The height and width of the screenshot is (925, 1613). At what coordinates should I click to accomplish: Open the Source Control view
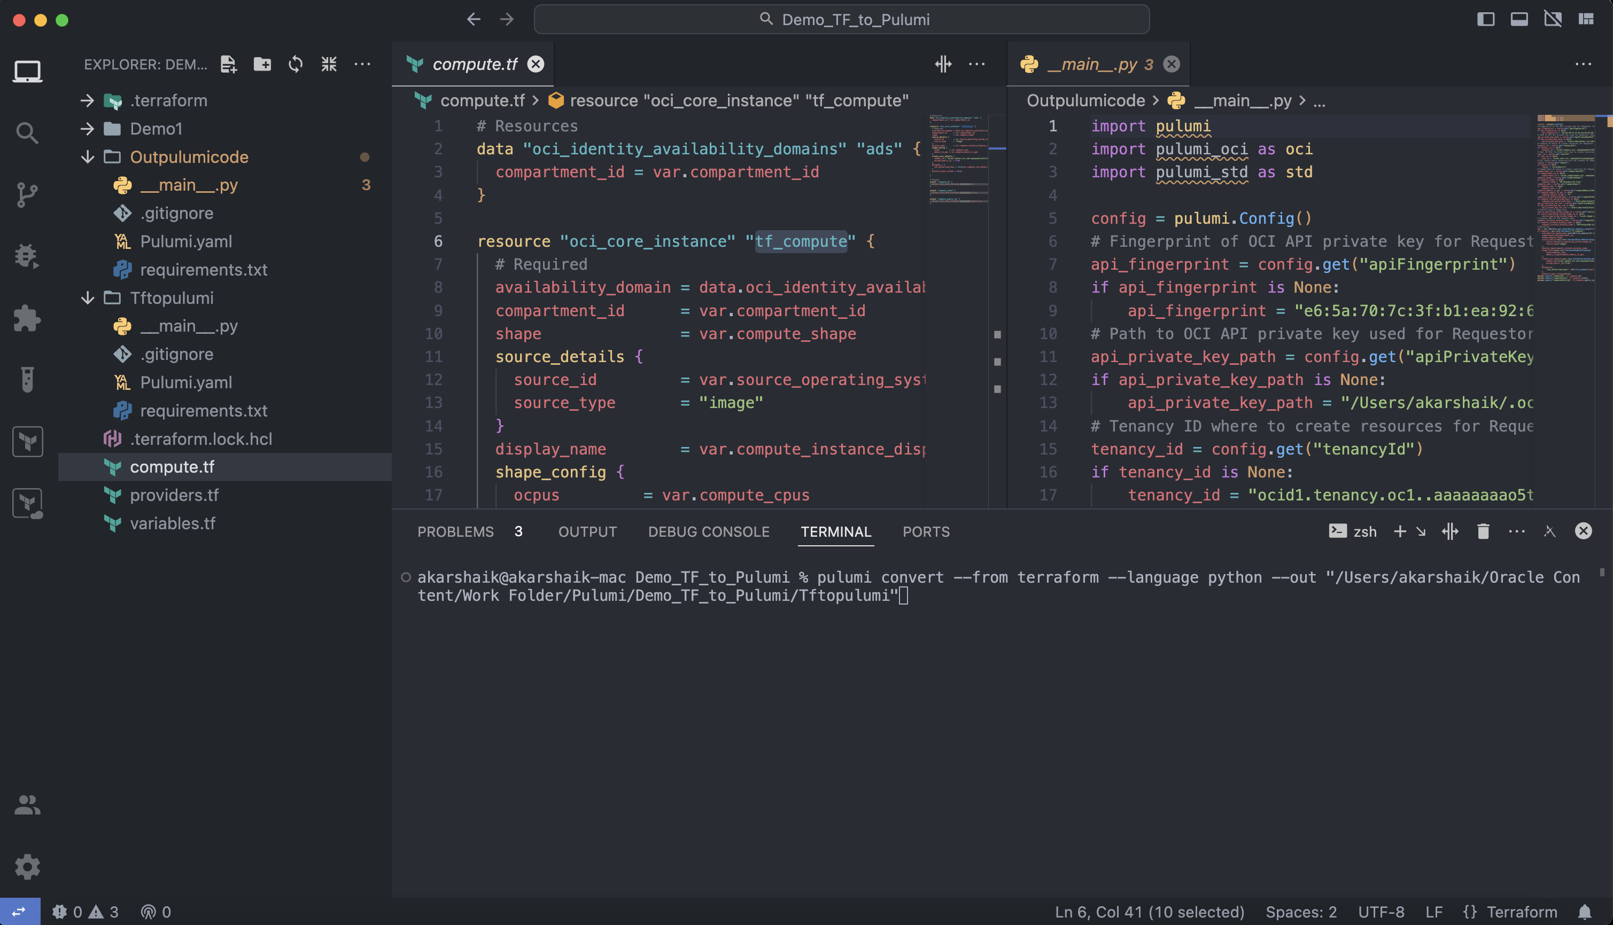click(x=27, y=194)
